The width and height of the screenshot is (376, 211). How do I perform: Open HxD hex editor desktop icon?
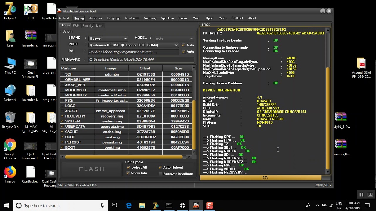[31, 11]
